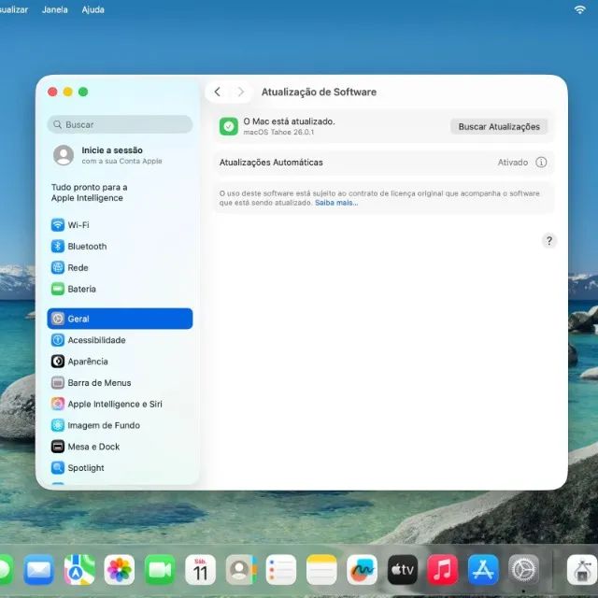
Task: Open FaceTime from the Dock
Action: tap(160, 570)
